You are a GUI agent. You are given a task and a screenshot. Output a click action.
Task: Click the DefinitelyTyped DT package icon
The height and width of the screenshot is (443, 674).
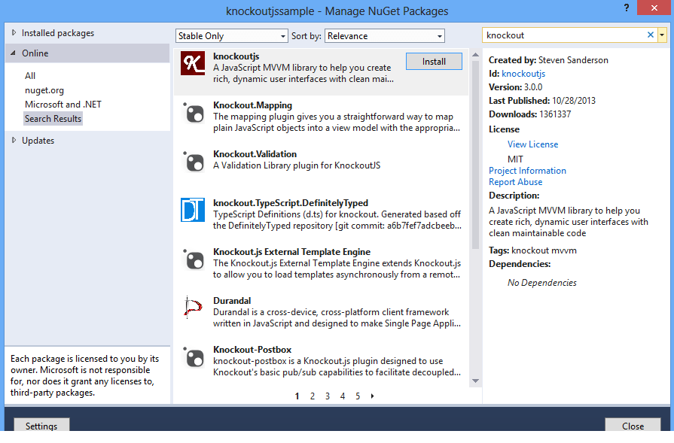tap(193, 210)
